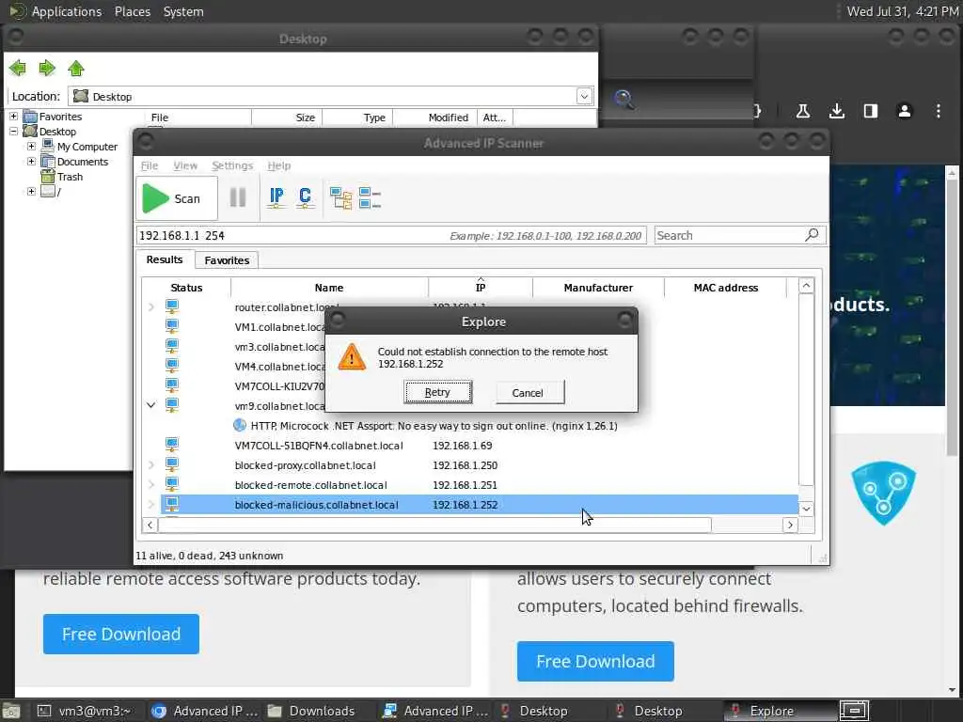Open browser downloads icon
Screen dimensions: 963x722
[x=836, y=111]
